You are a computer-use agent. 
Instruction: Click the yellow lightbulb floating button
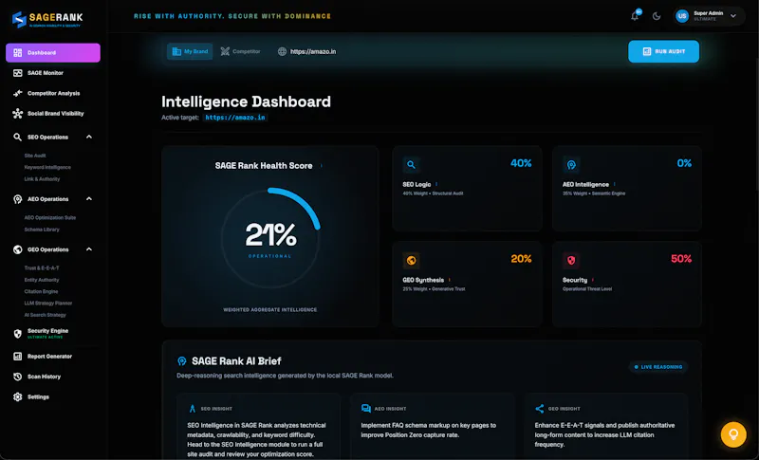(733, 433)
